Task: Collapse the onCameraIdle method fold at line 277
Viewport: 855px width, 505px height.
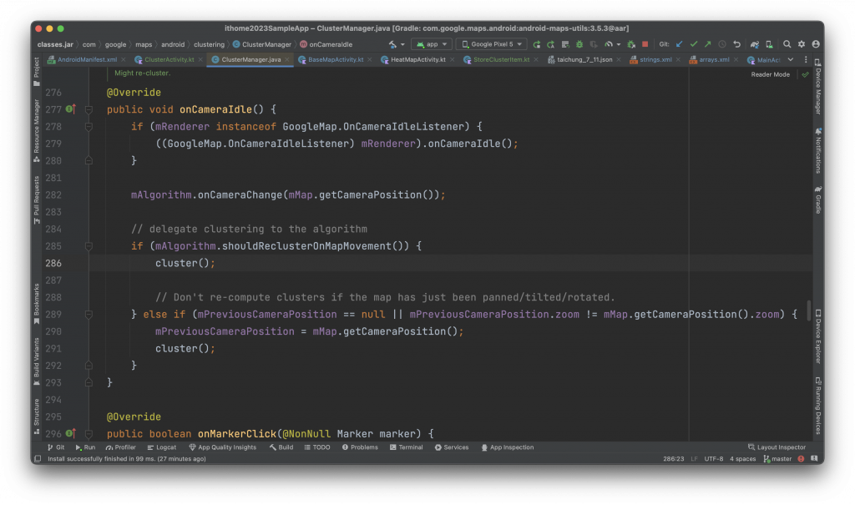Action: click(89, 109)
